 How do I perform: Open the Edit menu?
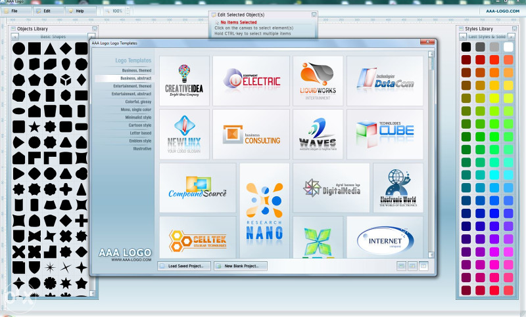[x=49, y=11]
